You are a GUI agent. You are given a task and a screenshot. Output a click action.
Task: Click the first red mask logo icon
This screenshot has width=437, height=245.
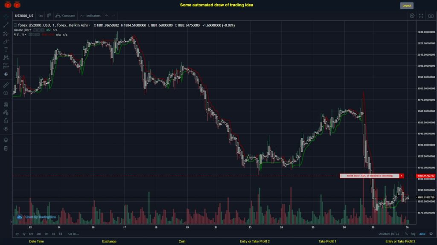[x=8, y=5]
